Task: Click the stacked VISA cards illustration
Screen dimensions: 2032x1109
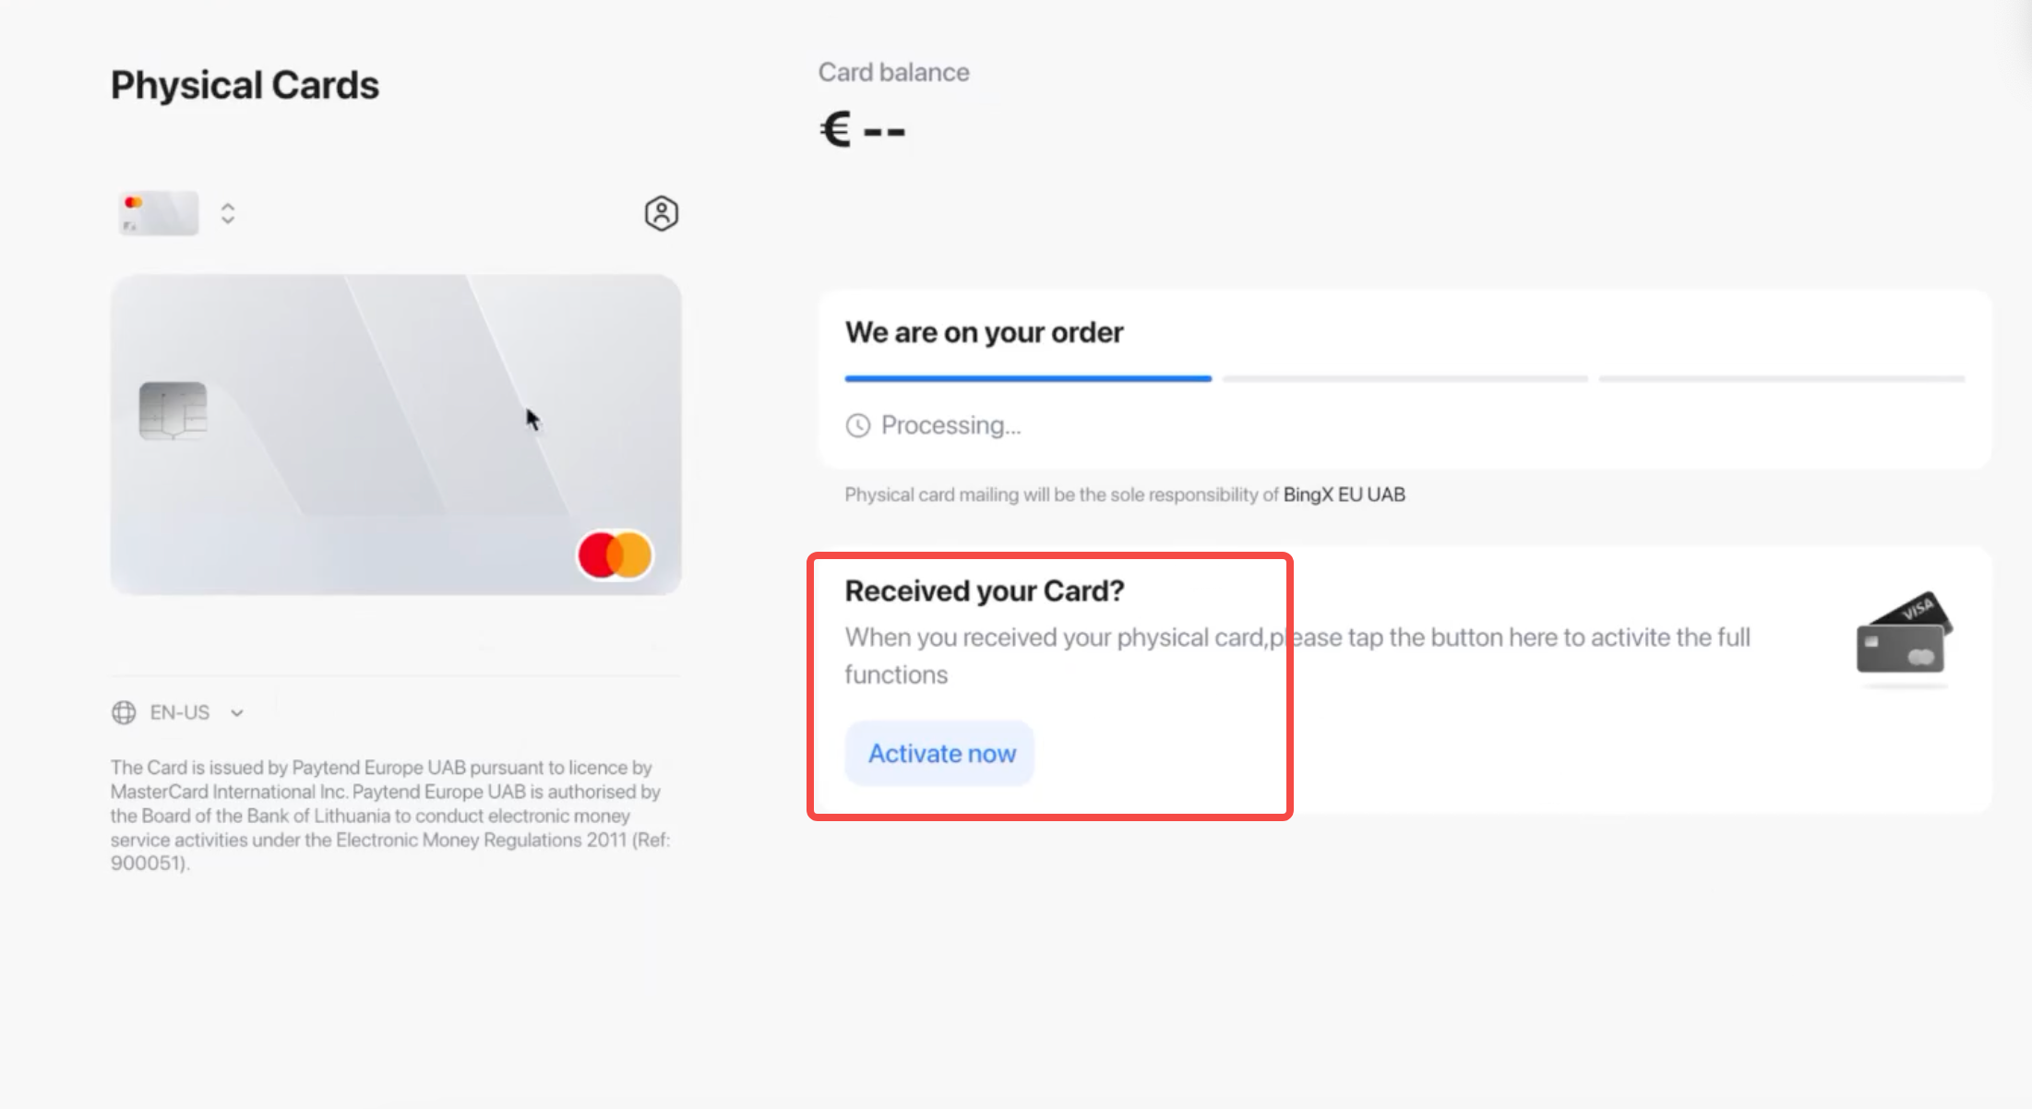Action: 1903,635
